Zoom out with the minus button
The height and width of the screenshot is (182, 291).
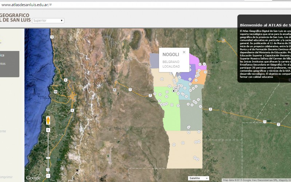tap(48, 176)
